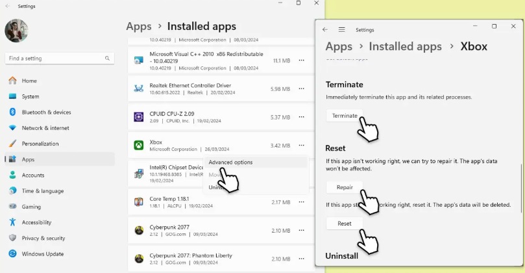Choose Advanced options from context menu
Image resolution: width=525 pixels, height=273 pixels.
255,162
